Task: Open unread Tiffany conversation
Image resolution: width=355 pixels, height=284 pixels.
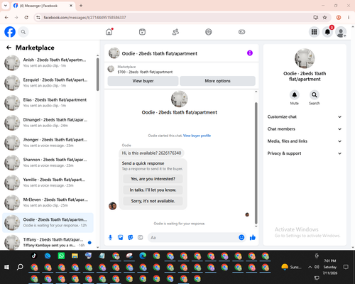Action: pyautogui.click(x=48, y=242)
